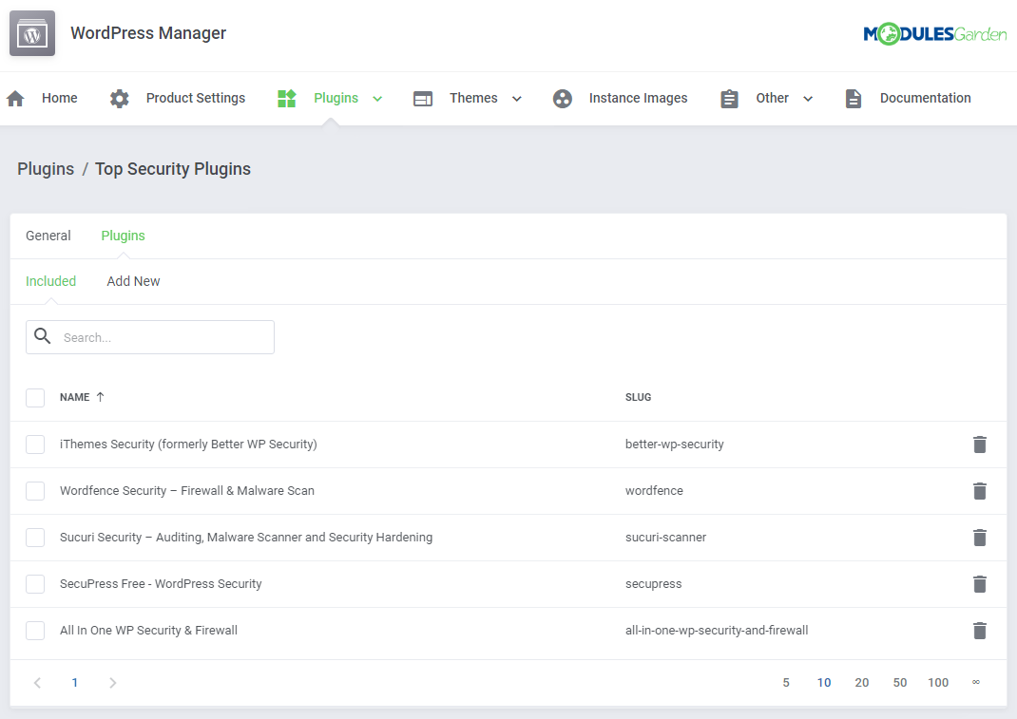Expand the Plugins menu chevron
The image size is (1017, 719).
377,99
